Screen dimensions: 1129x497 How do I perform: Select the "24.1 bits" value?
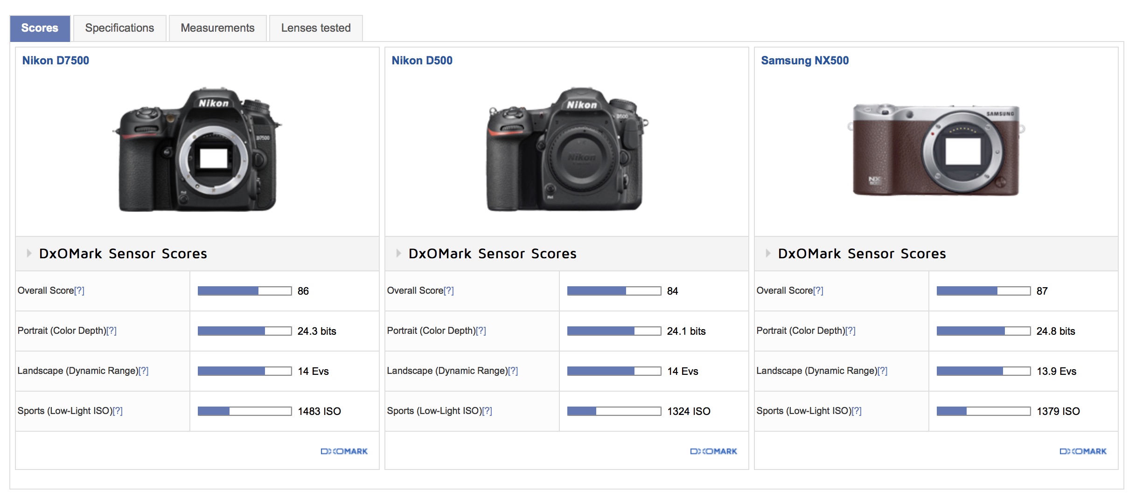tap(686, 331)
